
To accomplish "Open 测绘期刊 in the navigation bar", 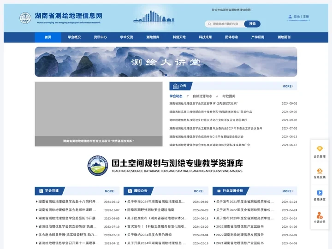I will pos(284,37).
